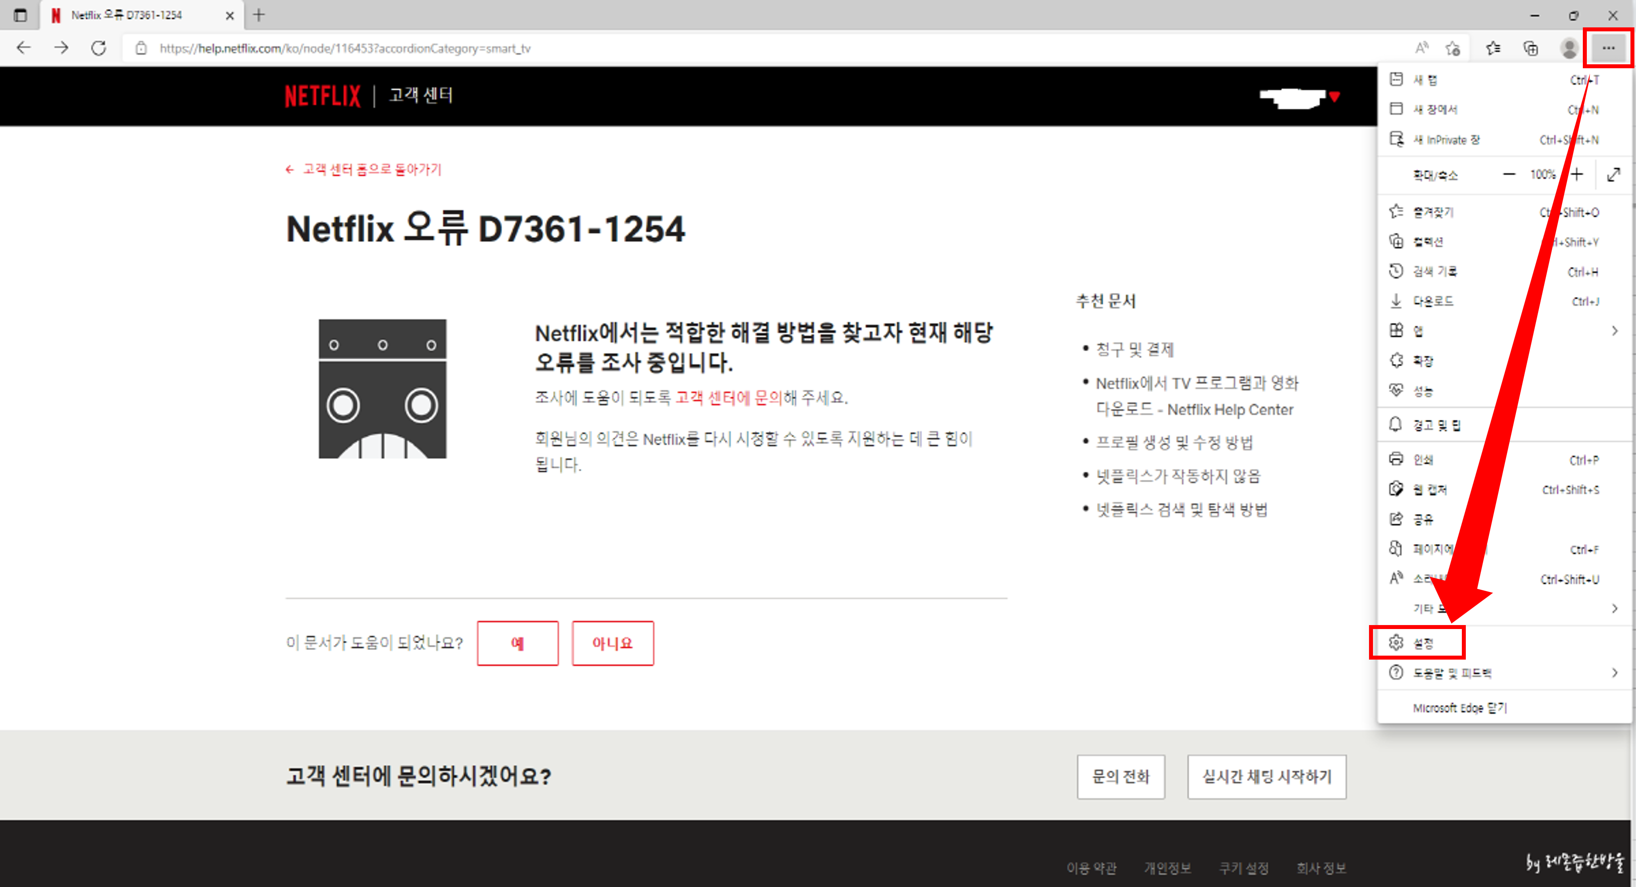
Task: Reload the Netflix help page
Action: 98,48
